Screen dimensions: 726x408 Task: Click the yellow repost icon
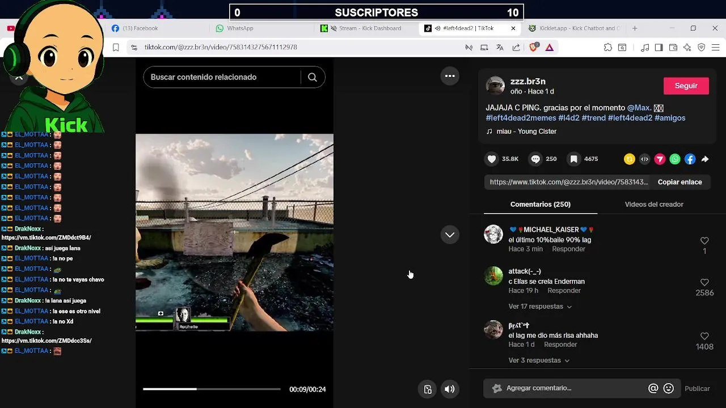click(630, 159)
